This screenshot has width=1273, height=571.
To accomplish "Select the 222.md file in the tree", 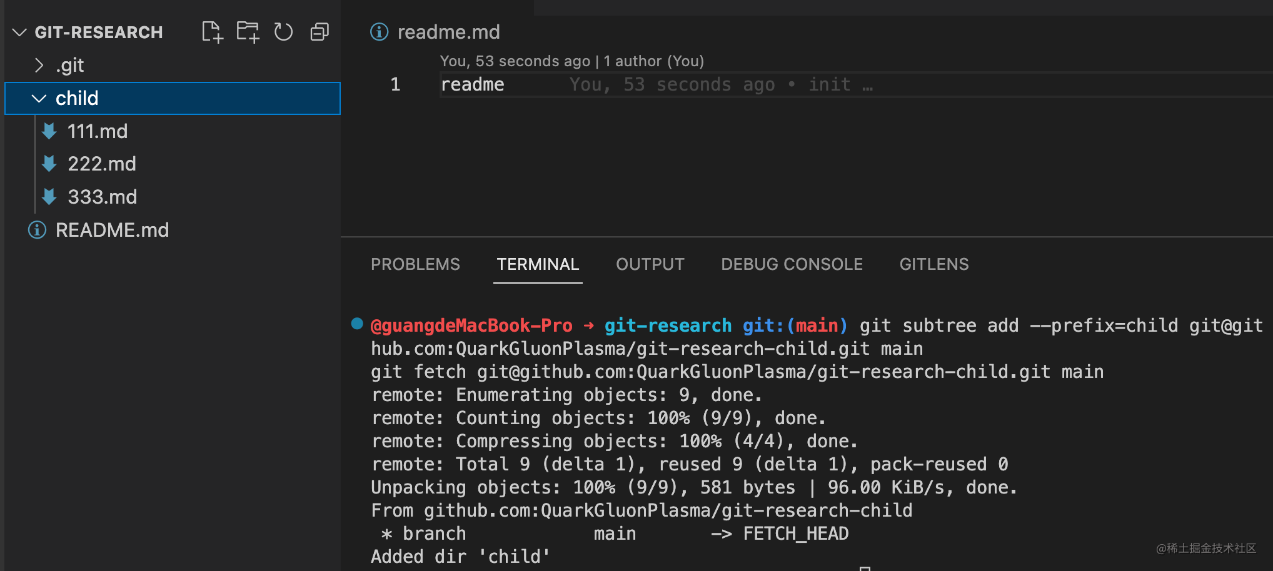I will (x=102, y=164).
